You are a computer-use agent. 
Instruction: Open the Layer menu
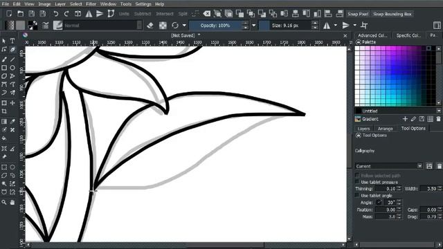tap(60, 4)
